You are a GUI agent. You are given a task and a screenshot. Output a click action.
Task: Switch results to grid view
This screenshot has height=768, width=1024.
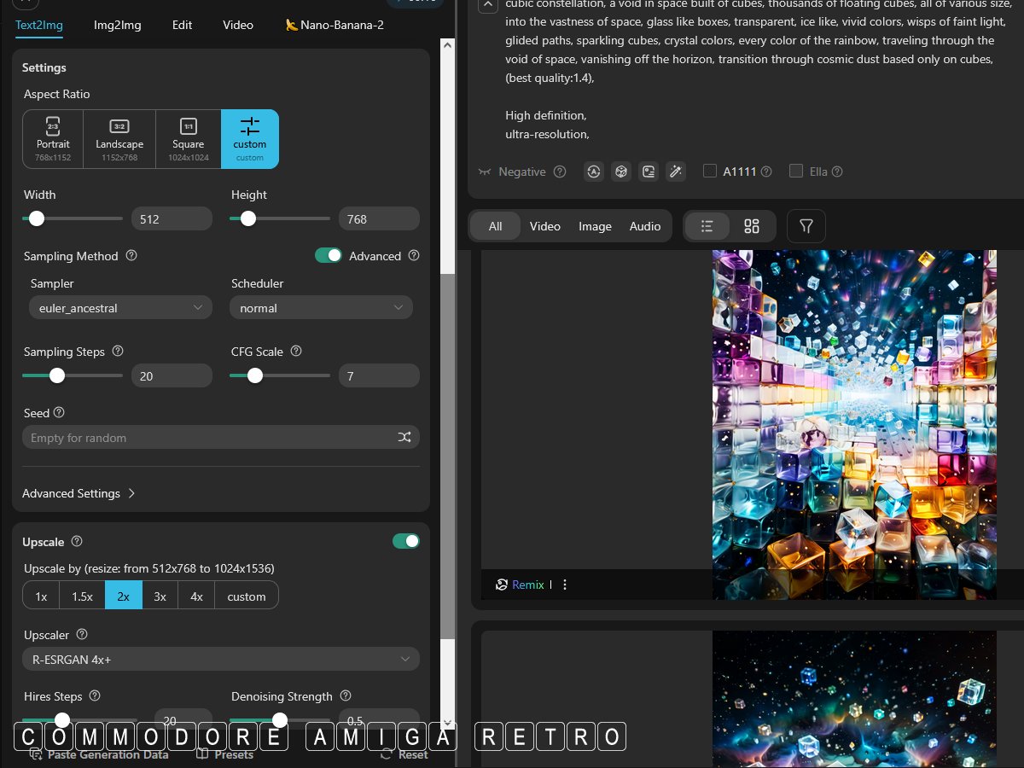[751, 226]
